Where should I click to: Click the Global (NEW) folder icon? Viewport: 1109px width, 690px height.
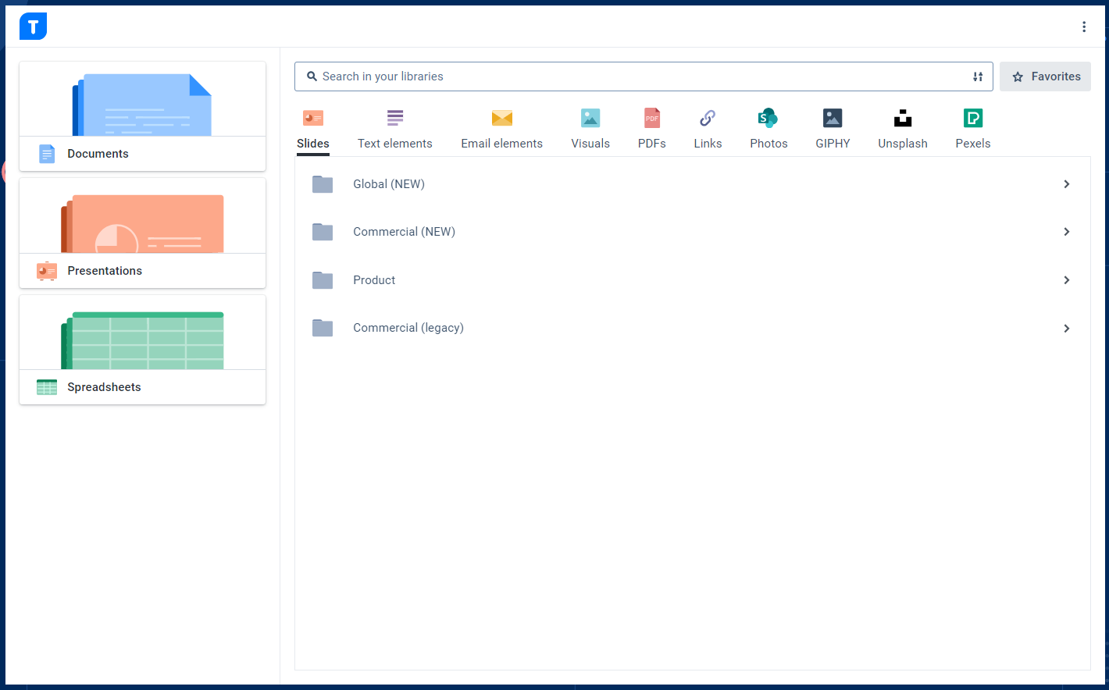(x=323, y=184)
